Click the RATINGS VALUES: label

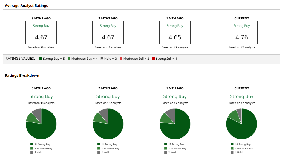pos(20,59)
